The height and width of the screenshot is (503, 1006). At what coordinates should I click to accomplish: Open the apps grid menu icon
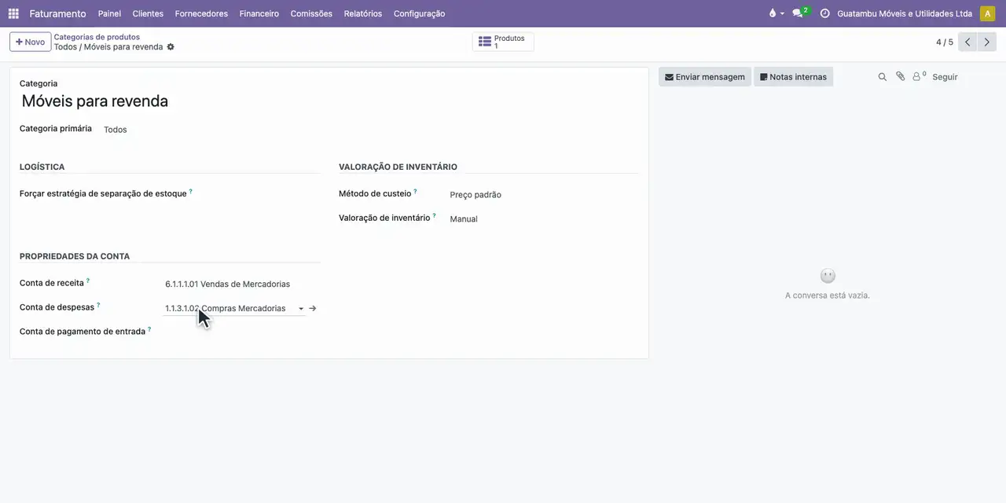(x=13, y=13)
